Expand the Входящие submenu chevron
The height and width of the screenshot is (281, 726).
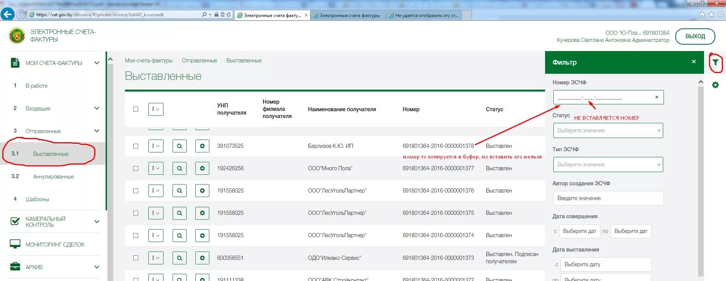(x=97, y=108)
